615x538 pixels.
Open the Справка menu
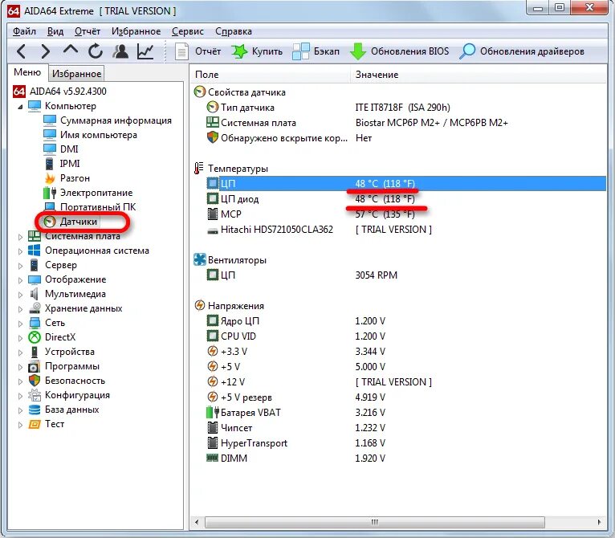[234, 31]
